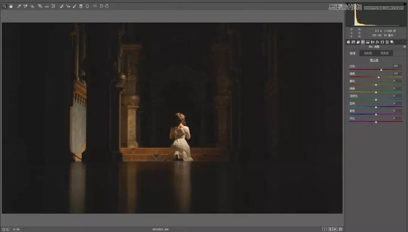This screenshot has width=408, height=232.
Task: Select the Transform tool
Action: 53,6
